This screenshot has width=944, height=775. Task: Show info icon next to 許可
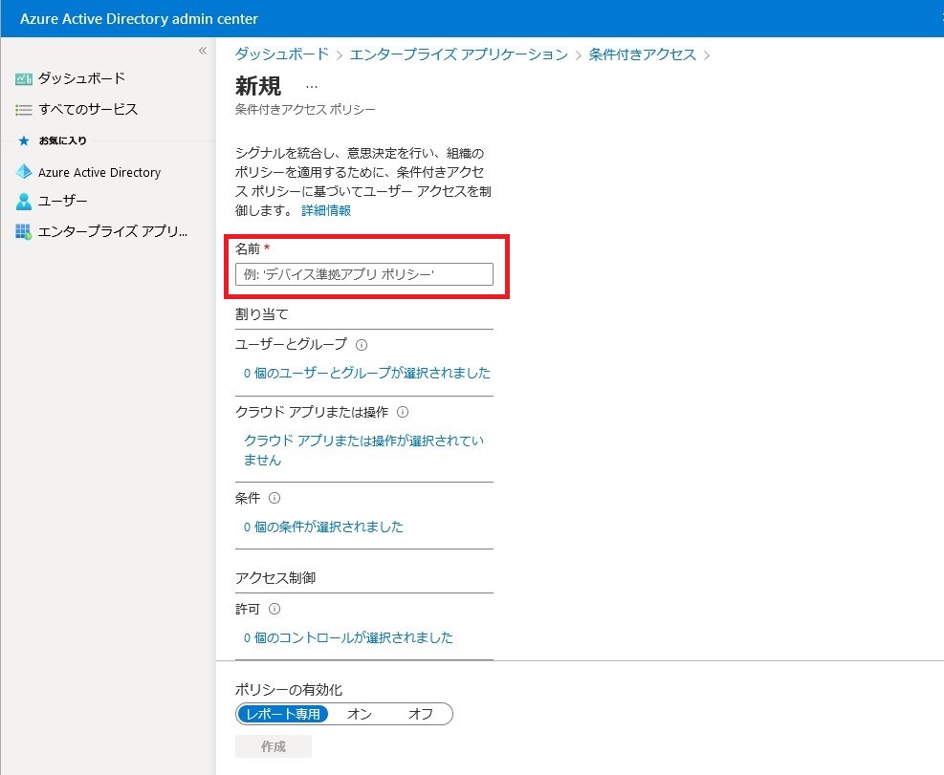(274, 609)
